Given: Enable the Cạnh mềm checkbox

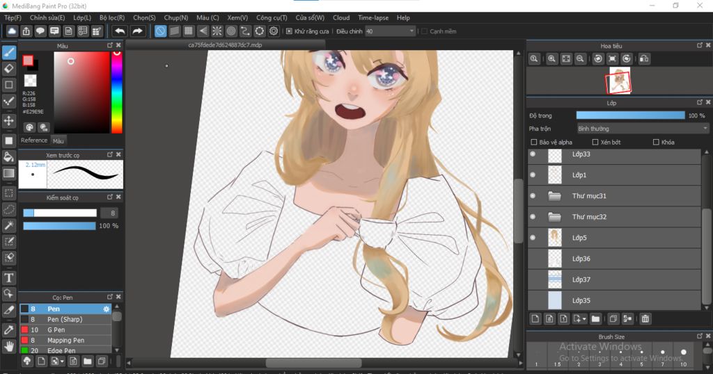Looking at the screenshot, I should [x=424, y=31].
